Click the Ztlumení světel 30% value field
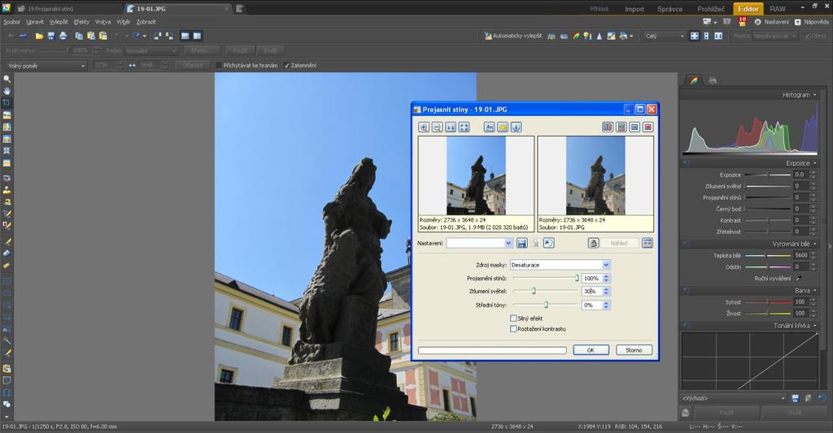This screenshot has width=833, height=433. point(592,292)
